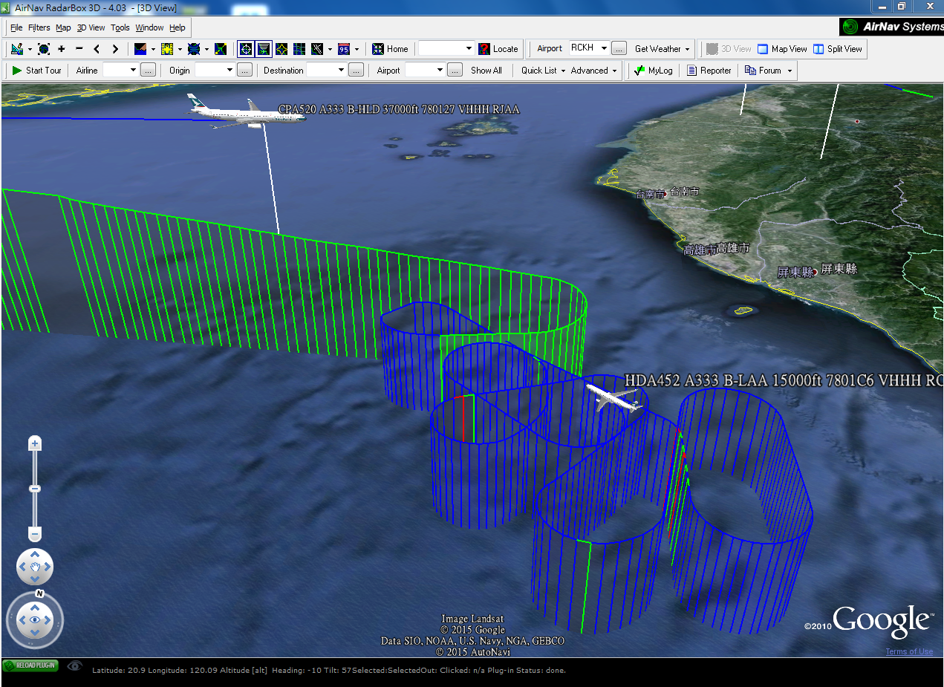Expand the arrow beside the Interstate 95 icon
This screenshot has height=687, width=944.
[357, 49]
